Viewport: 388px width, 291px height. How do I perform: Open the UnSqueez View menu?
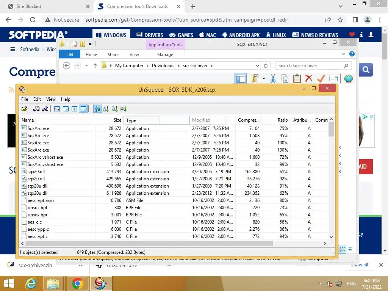51,99
